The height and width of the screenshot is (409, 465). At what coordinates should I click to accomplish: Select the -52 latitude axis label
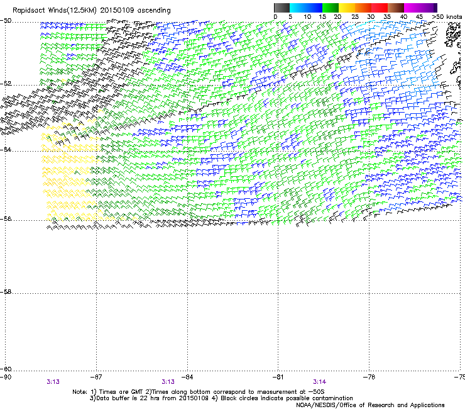[6, 84]
